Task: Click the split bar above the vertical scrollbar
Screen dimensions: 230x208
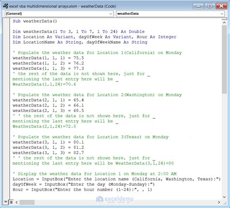Action: click(224, 19)
